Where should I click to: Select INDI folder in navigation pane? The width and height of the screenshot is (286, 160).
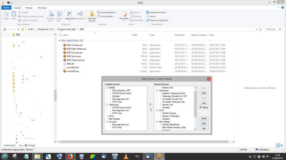coord(18,34)
